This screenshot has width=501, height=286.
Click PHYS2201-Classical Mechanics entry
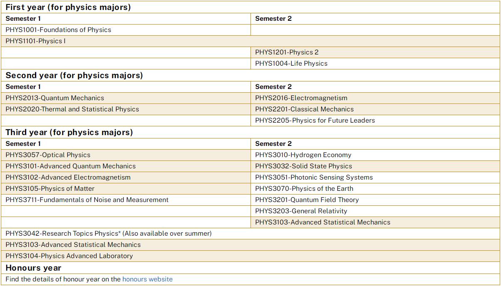click(x=304, y=109)
